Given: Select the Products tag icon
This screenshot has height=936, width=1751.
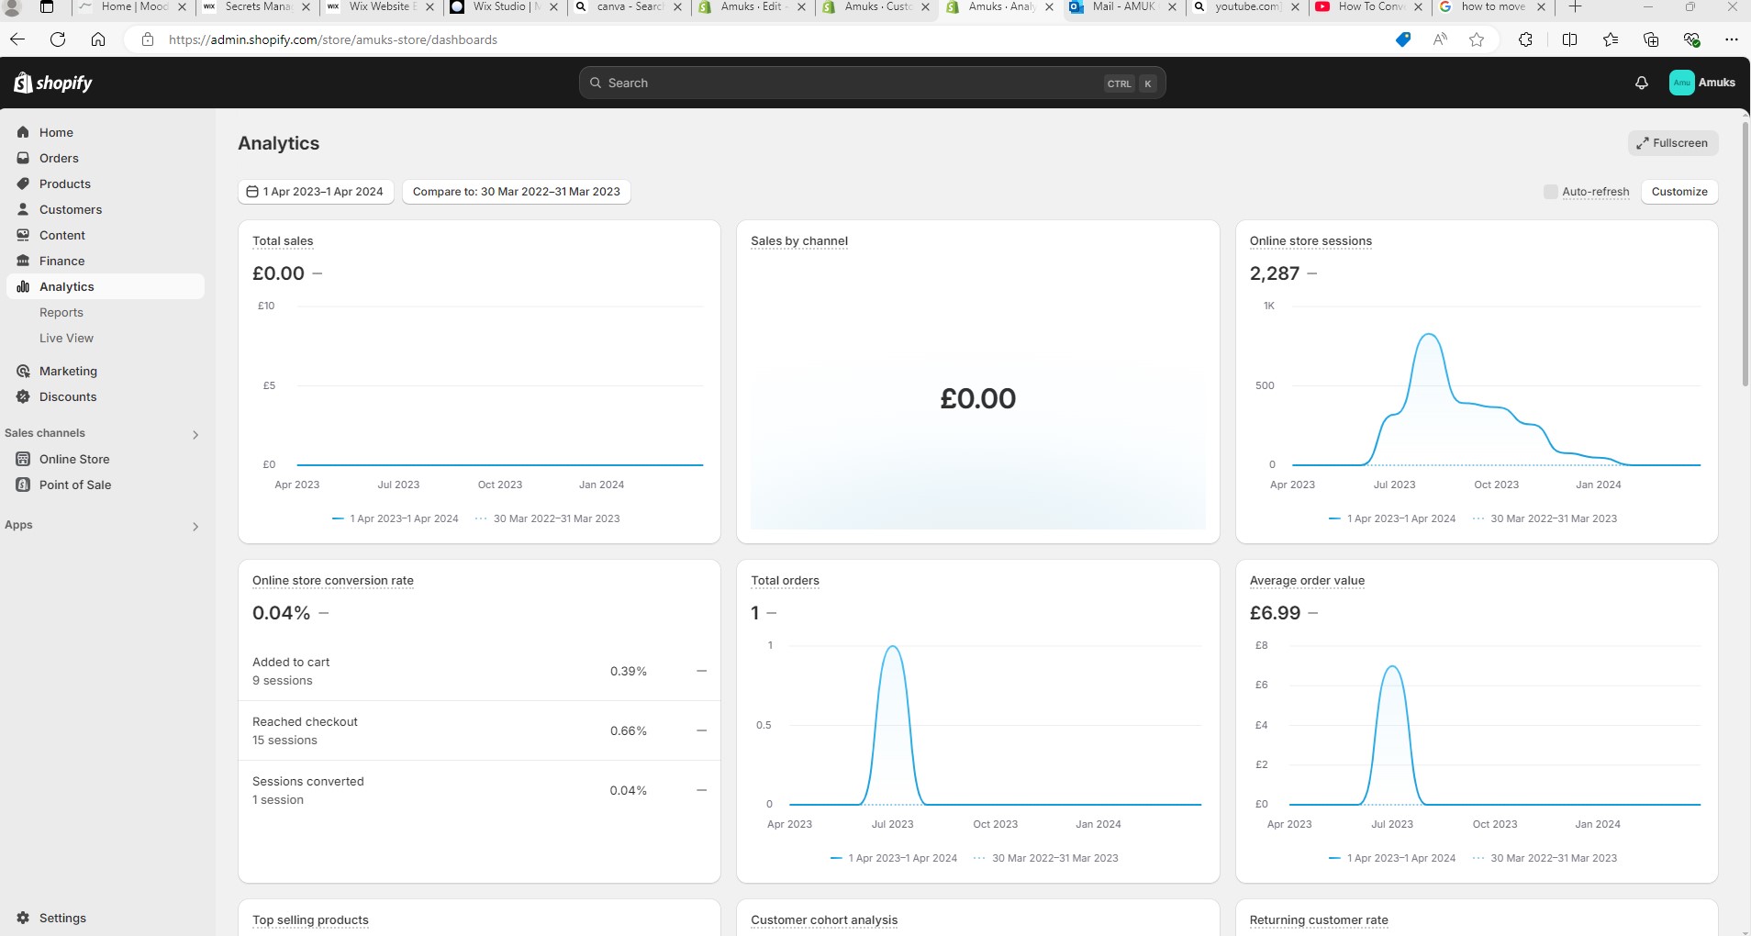Looking at the screenshot, I should (x=23, y=184).
